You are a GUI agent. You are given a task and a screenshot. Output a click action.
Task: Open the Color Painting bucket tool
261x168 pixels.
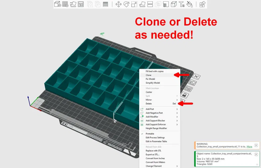click(x=189, y=4)
